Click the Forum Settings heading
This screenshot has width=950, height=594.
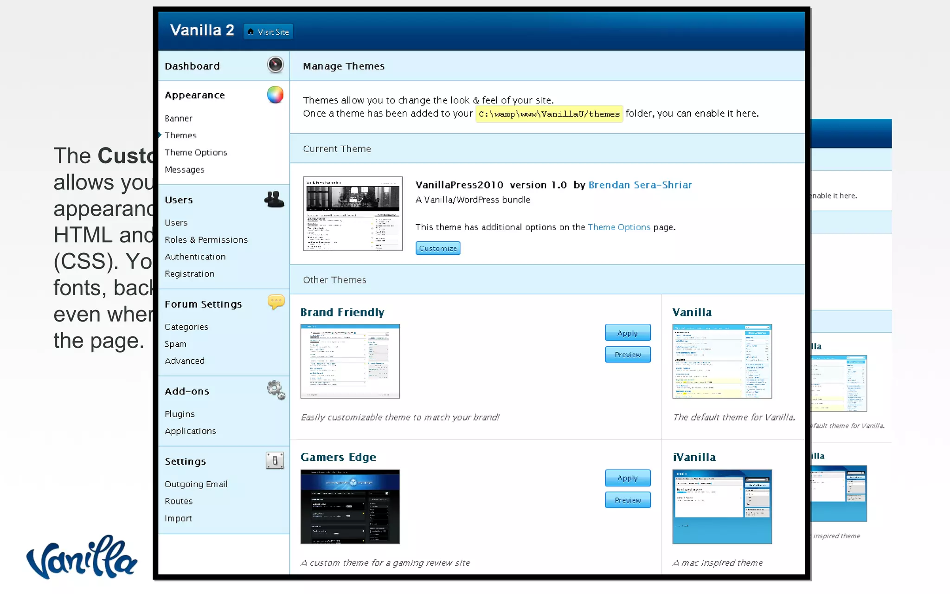click(203, 304)
